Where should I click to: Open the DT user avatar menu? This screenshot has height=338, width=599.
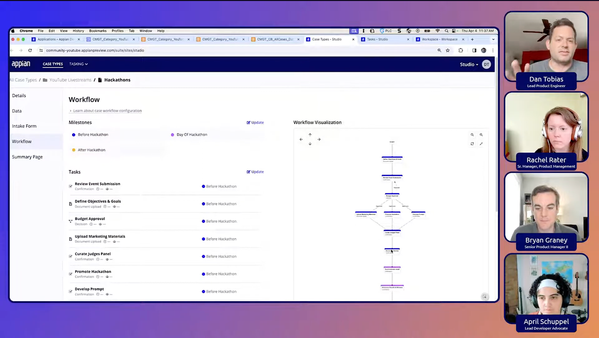point(486,64)
